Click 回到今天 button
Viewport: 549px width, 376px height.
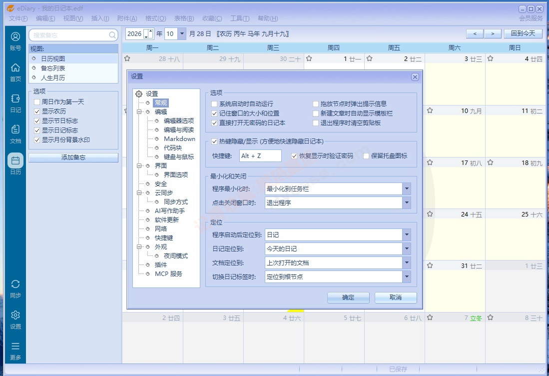tap(523, 33)
